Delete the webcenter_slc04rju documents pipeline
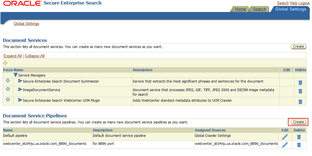Image resolution: width=312 pixels, height=156 pixels. click(x=299, y=145)
